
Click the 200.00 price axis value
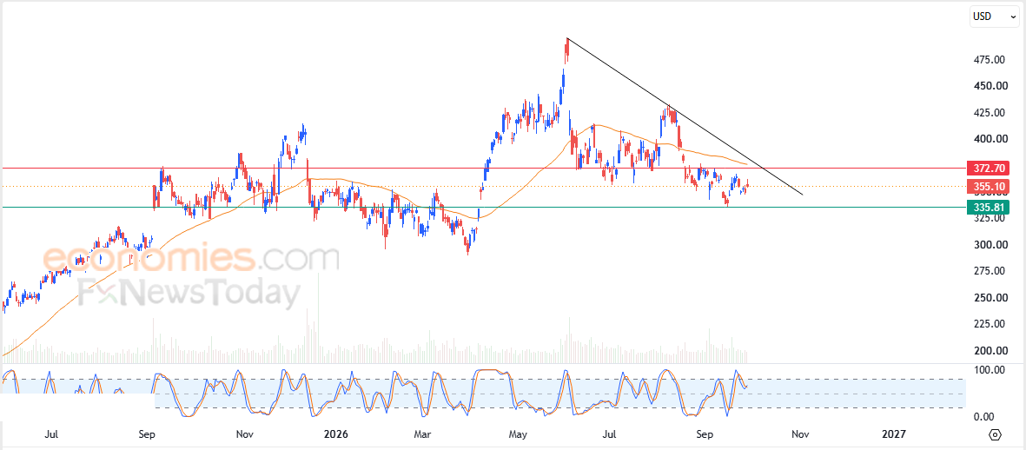click(990, 351)
